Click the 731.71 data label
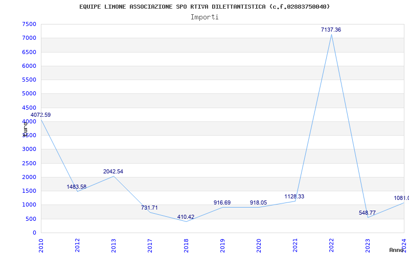Screen dimensions: 409x255 click(x=149, y=208)
